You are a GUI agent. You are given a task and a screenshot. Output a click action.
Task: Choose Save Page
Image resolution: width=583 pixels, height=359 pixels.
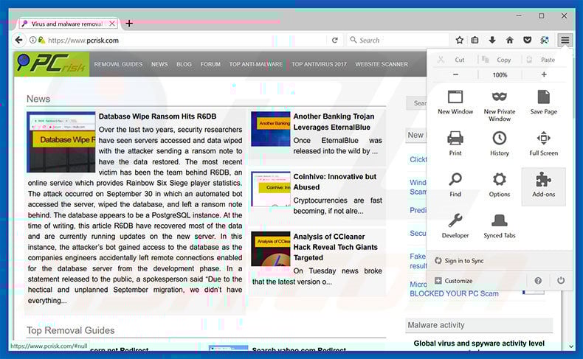(x=543, y=102)
